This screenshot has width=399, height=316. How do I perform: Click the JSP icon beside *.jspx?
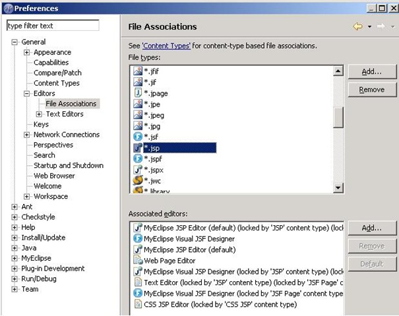tap(138, 169)
